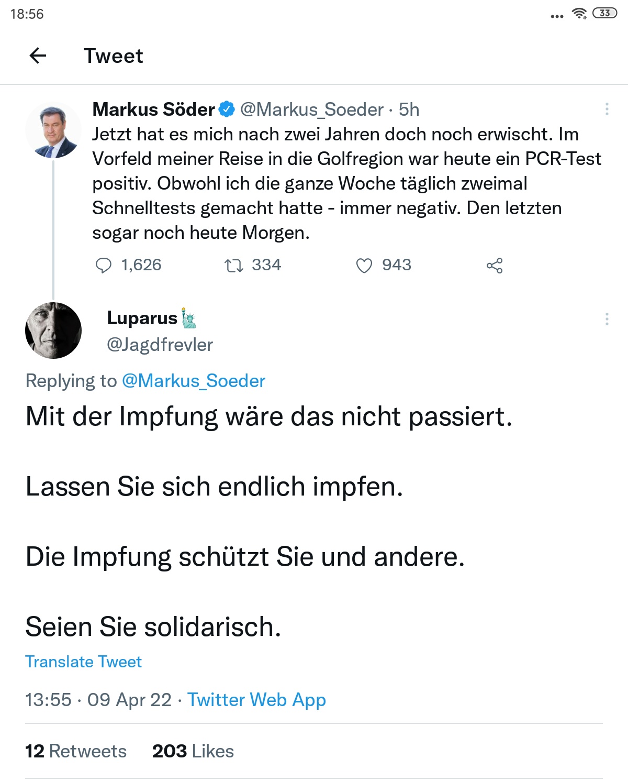View the 12 Retweets list
The image size is (628, 781).
(76, 751)
